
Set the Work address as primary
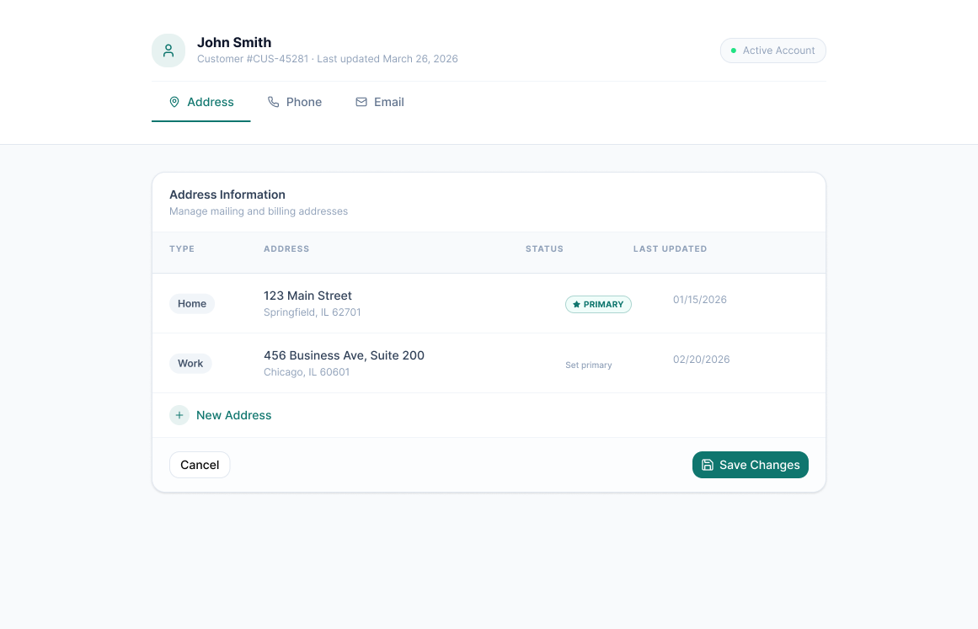pos(588,365)
